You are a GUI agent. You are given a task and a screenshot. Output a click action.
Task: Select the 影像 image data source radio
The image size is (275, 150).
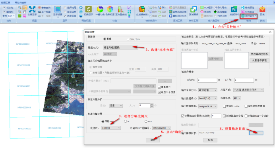point(105,39)
